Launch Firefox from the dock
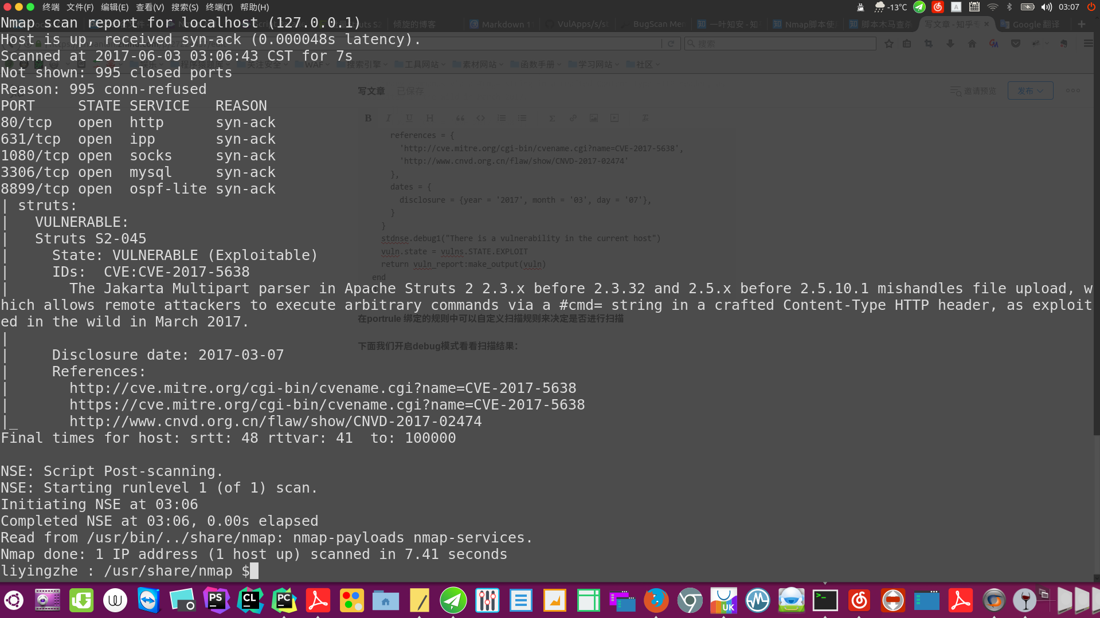1100x618 pixels. (656, 600)
